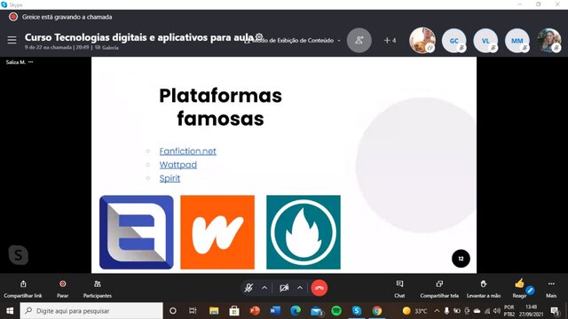
Task: Open File Explorer from taskbar
Action: pos(214,311)
